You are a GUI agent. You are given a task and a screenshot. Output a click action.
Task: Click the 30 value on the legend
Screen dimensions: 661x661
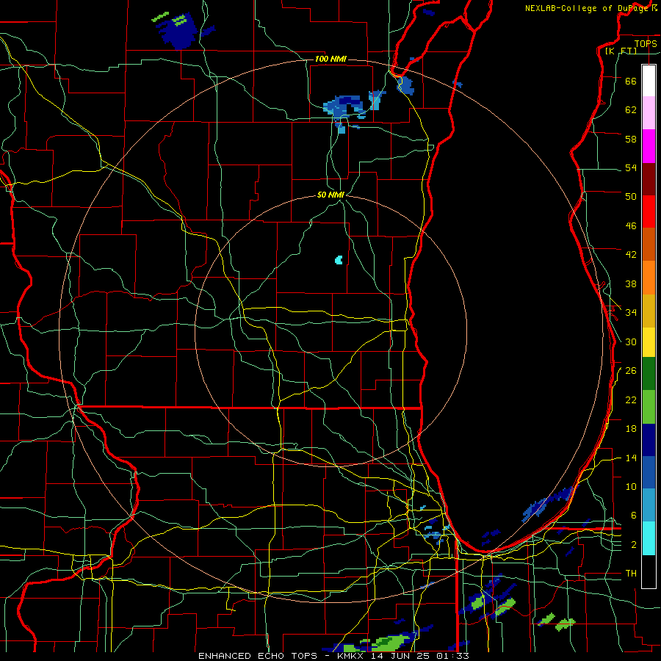[631, 342]
